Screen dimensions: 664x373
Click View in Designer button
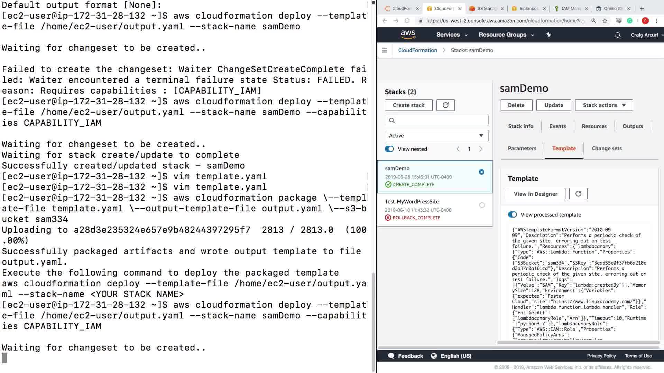click(x=535, y=194)
